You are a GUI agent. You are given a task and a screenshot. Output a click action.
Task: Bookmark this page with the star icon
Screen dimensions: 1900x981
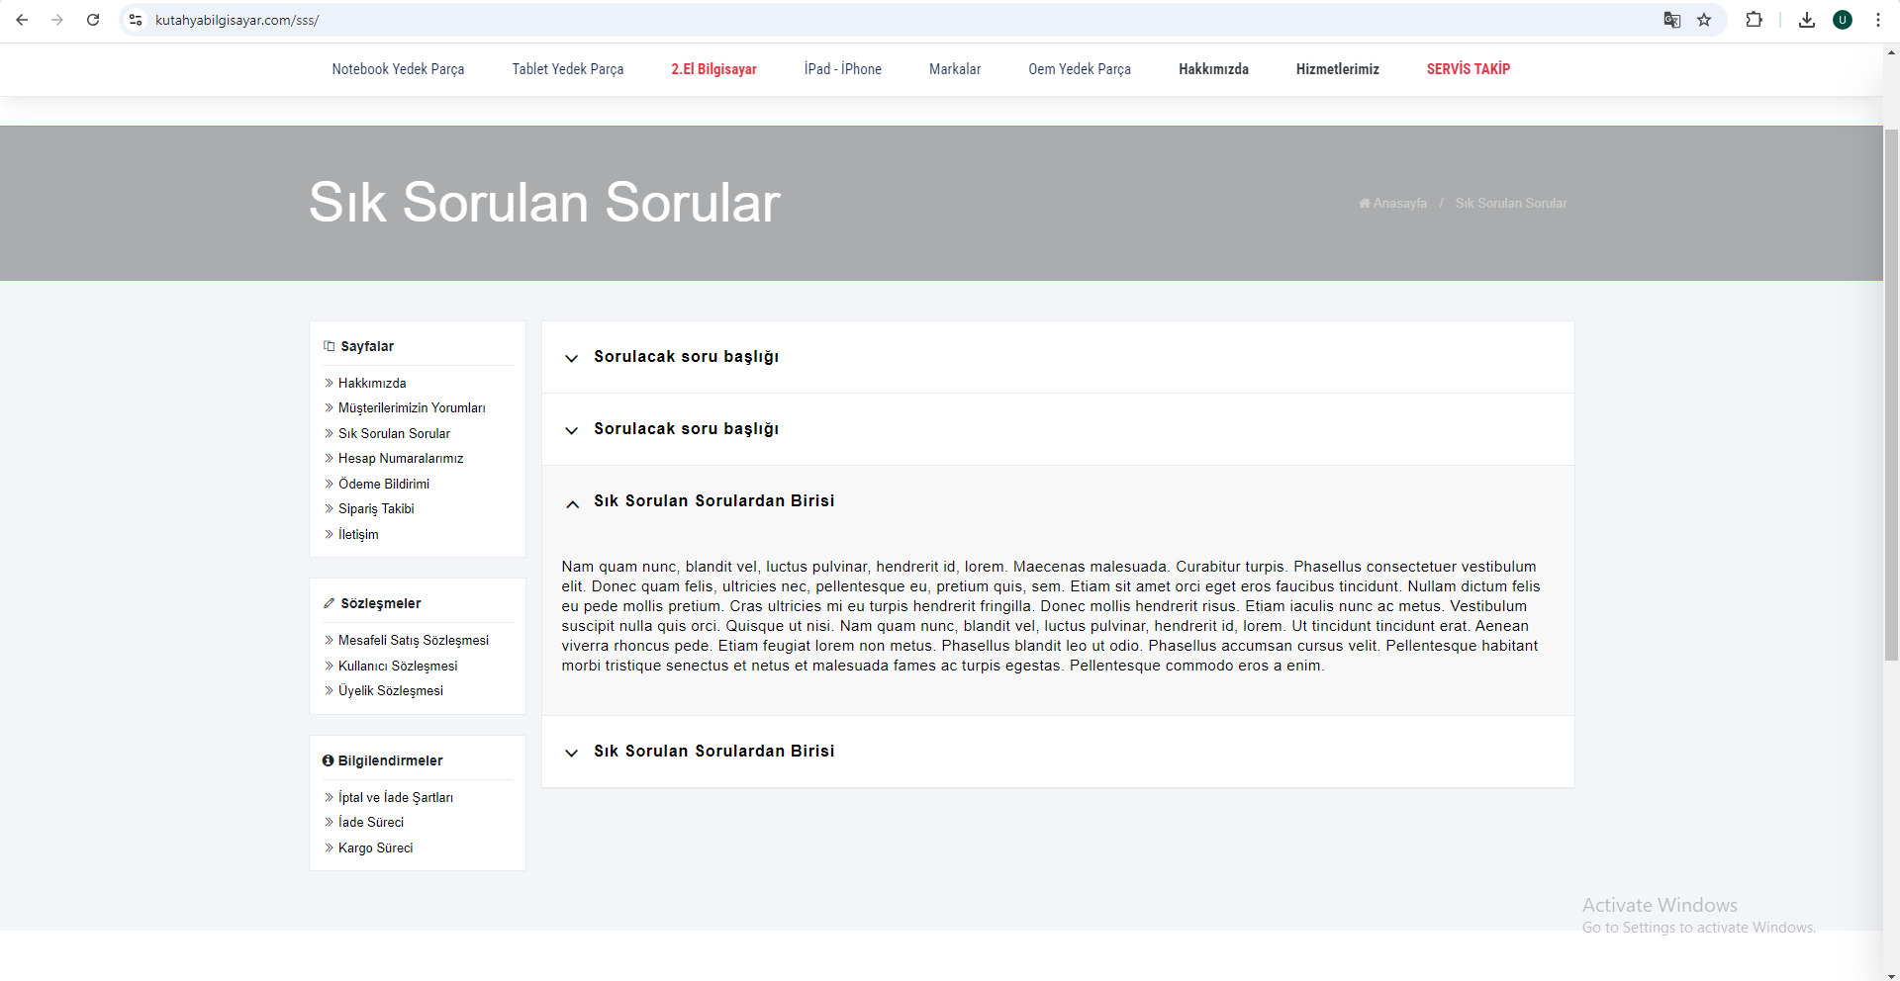1704,20
